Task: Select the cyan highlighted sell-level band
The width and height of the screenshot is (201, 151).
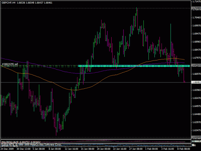Action: coord(134,66)
